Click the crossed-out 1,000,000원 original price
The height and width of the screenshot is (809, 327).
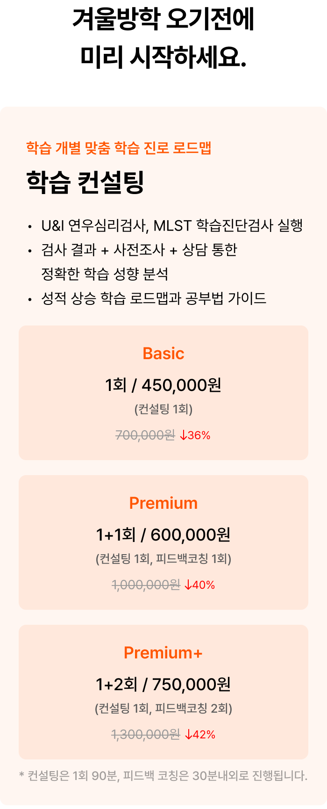(146, 585)
